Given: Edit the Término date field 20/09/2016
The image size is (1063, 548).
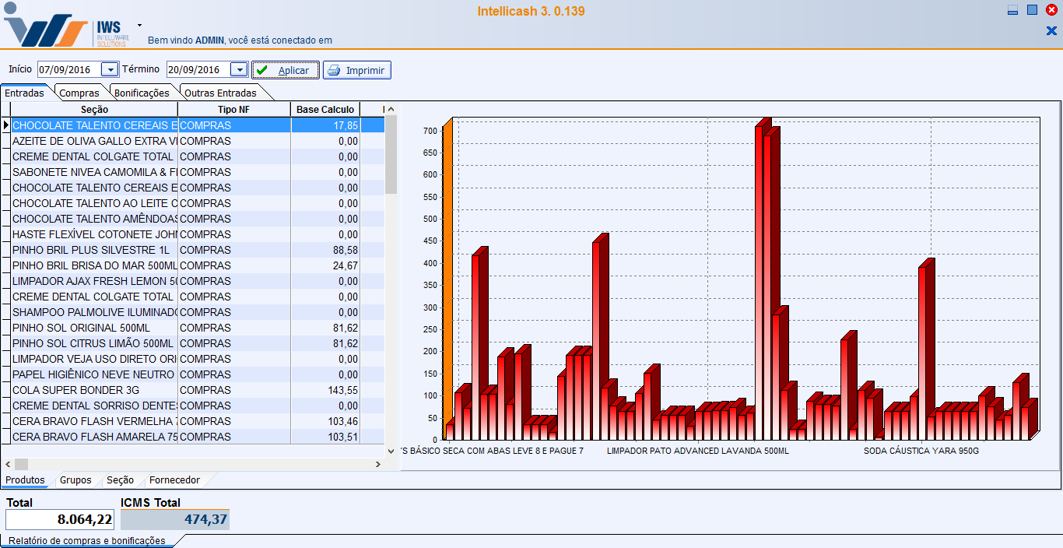Looking at the screenshot, I should 198,70.
